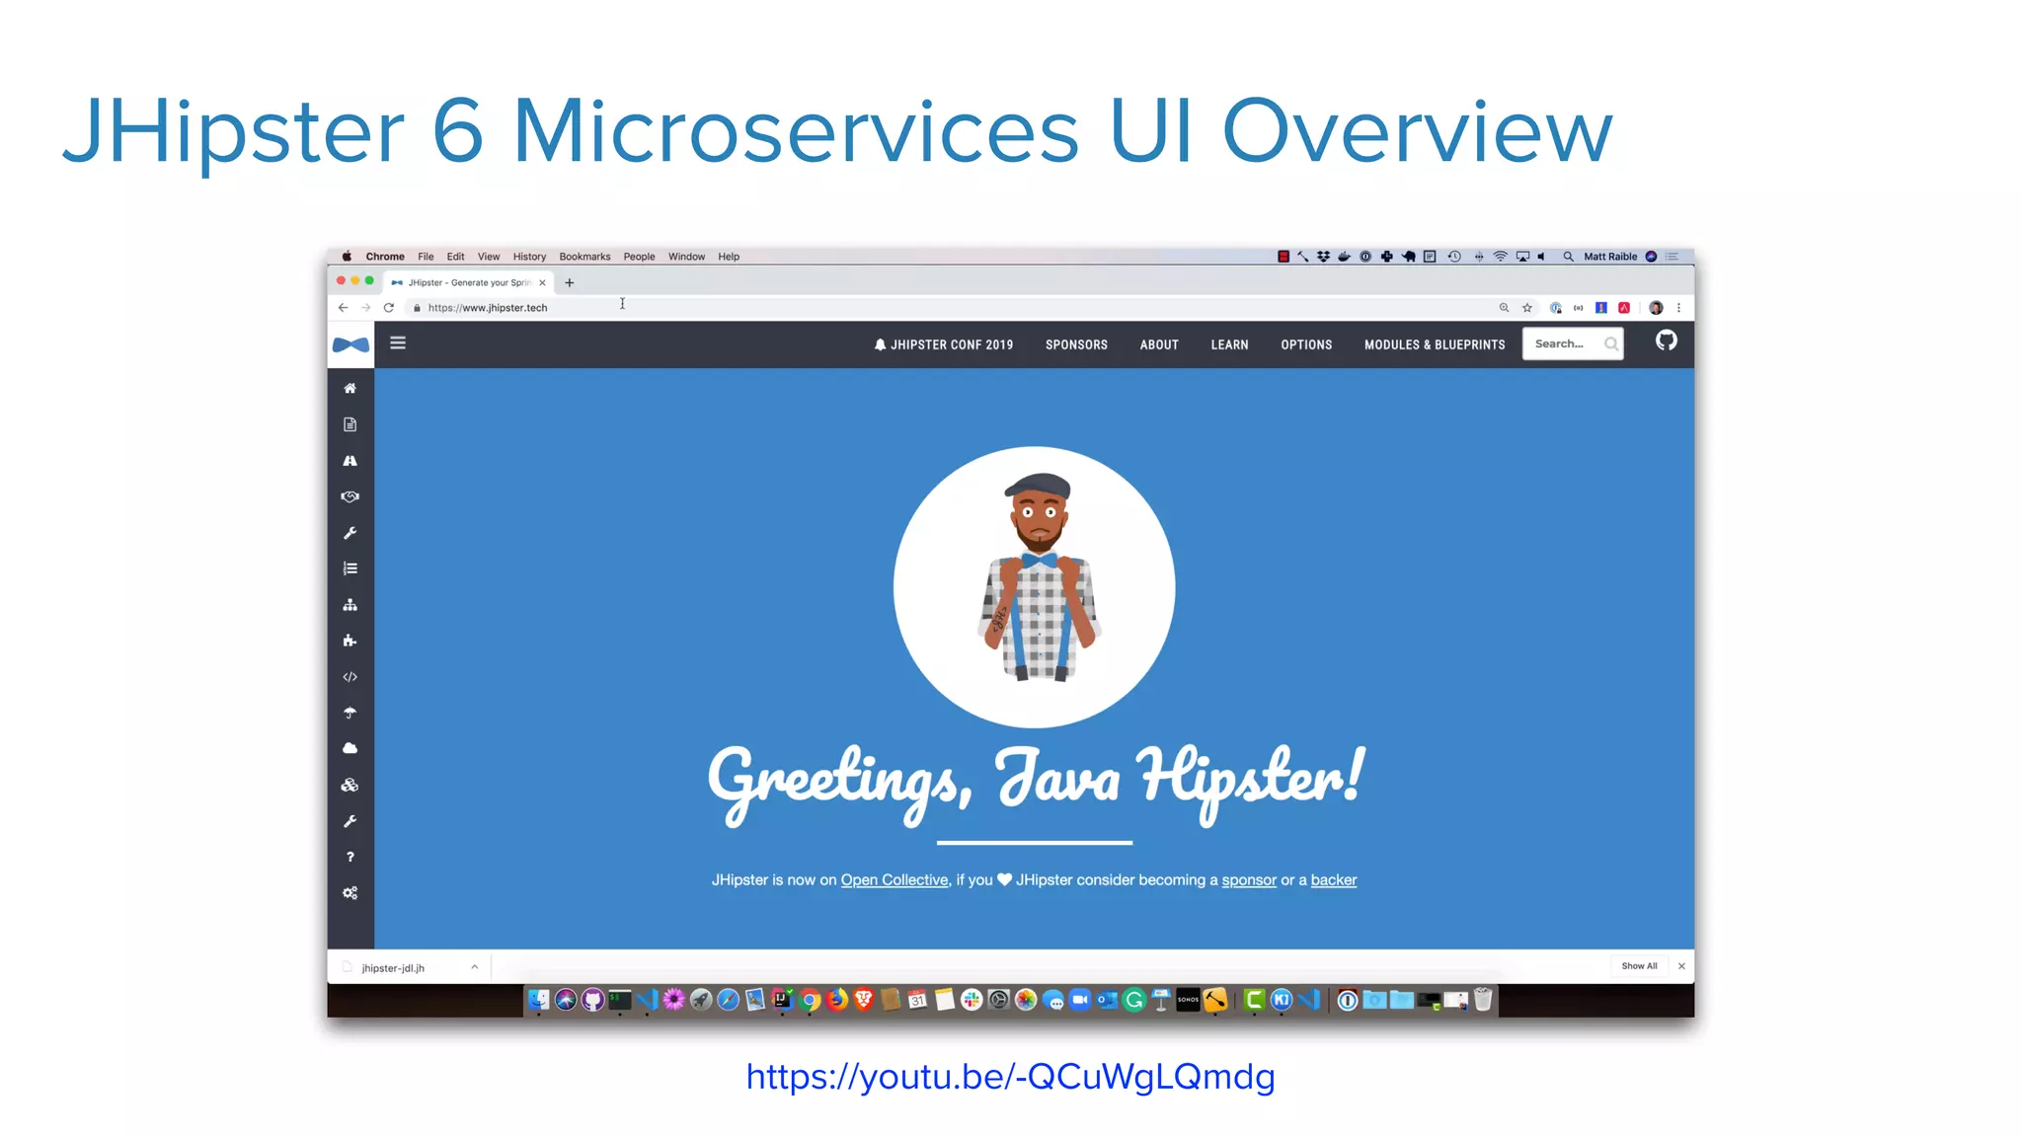Screen dimensions: 2022x1137
Task: Click Show All downloads button
Action: [x=1639, y=966]
